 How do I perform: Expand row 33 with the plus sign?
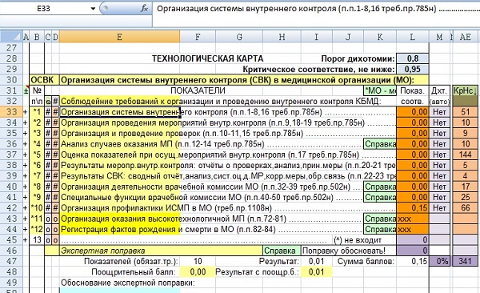tap(26, 112)
